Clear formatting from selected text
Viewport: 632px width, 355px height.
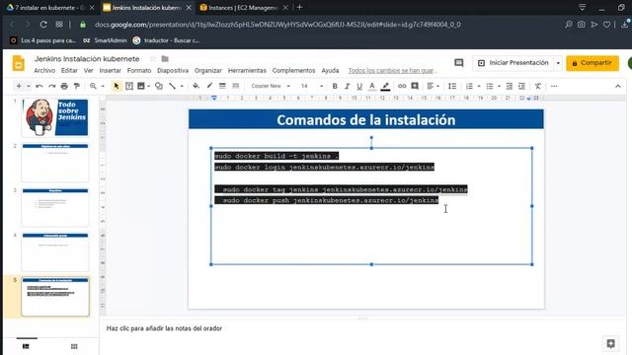click(538, 86)
